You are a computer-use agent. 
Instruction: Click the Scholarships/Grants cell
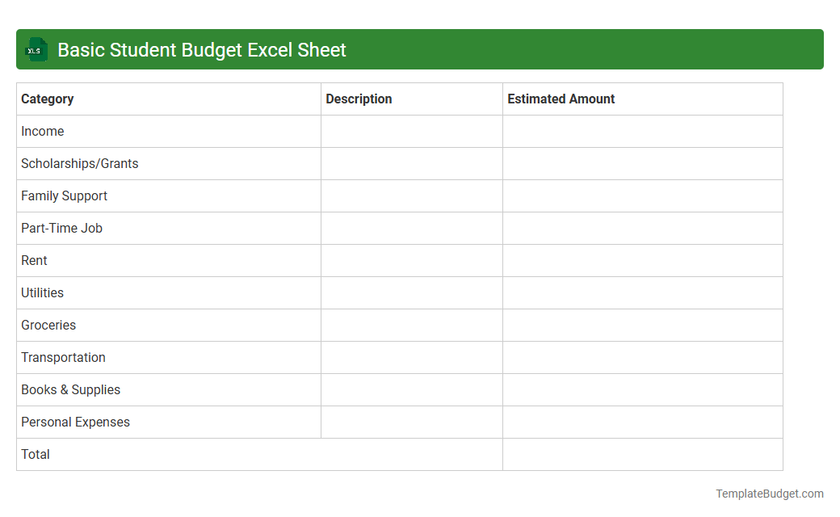coord(79,163)
